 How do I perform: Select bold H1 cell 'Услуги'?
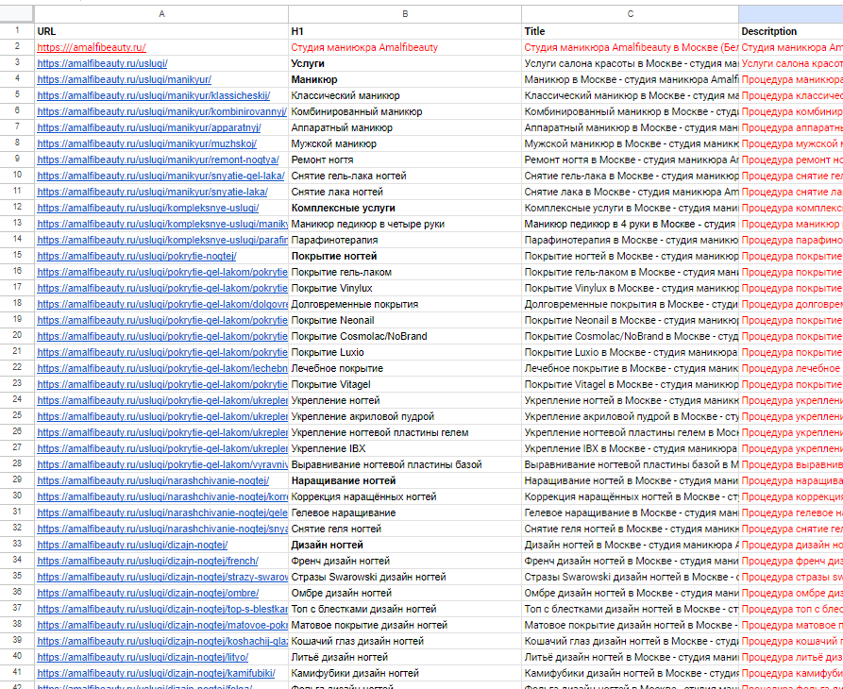click(405, 63)
